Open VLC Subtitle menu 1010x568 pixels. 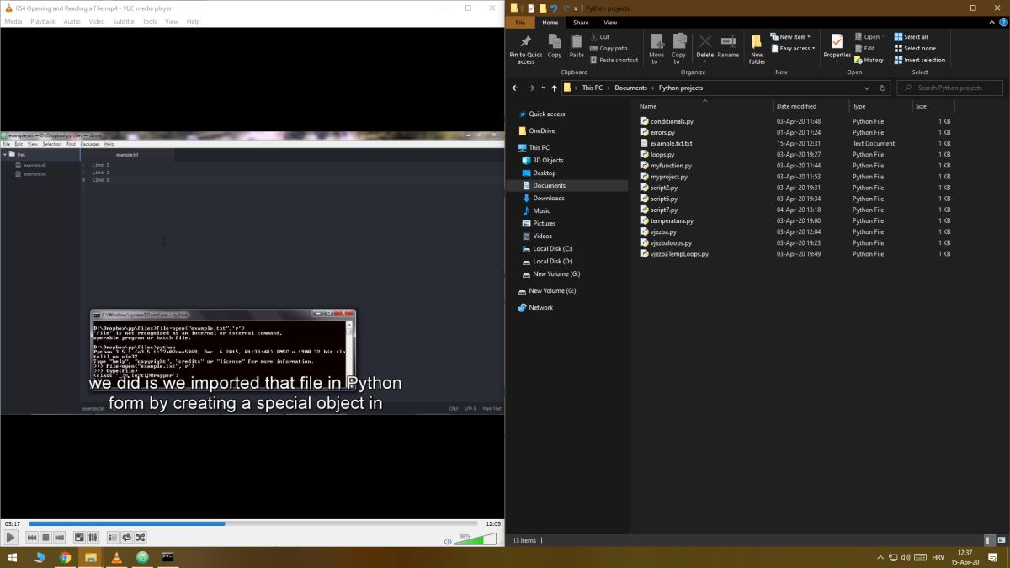pyautogui.click(x=123, y=21)
